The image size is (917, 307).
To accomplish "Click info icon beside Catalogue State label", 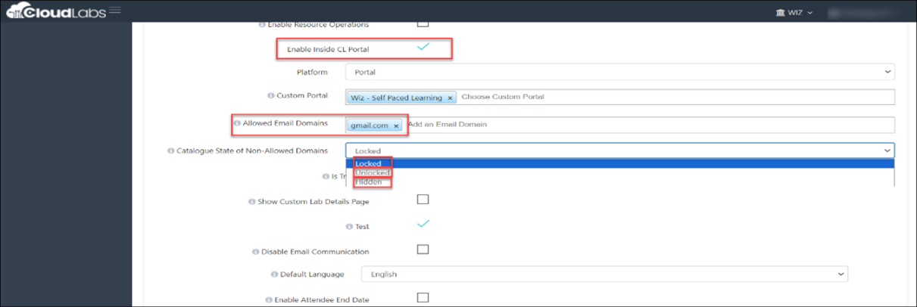I will (170, 151).
